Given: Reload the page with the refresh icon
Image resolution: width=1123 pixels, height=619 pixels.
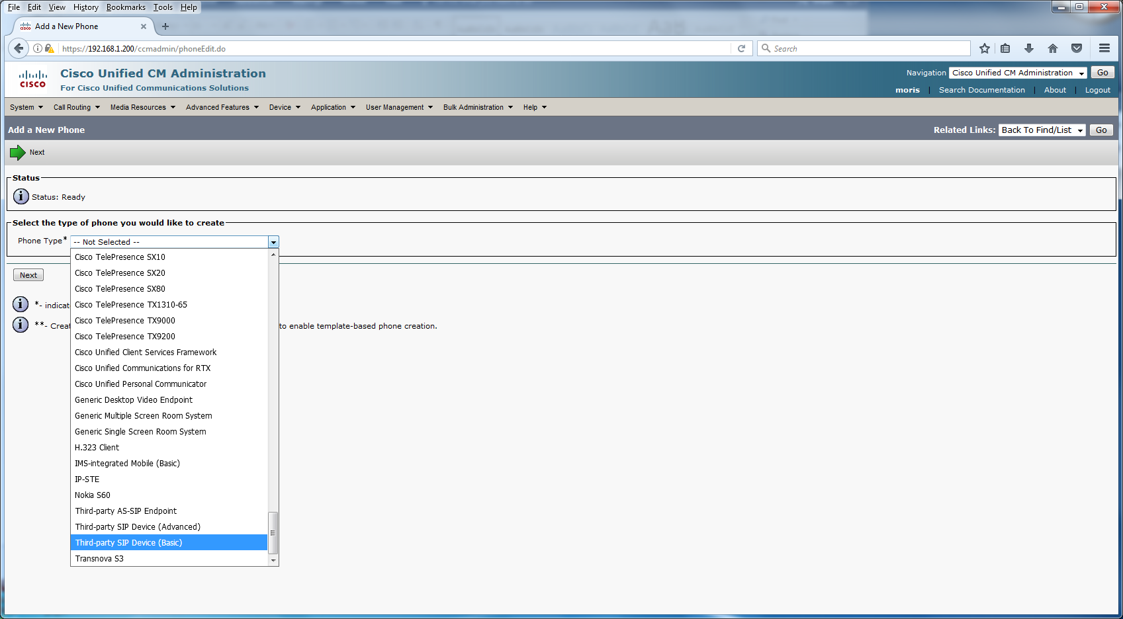Looking at the screenshot, I should tap(741, 48).
